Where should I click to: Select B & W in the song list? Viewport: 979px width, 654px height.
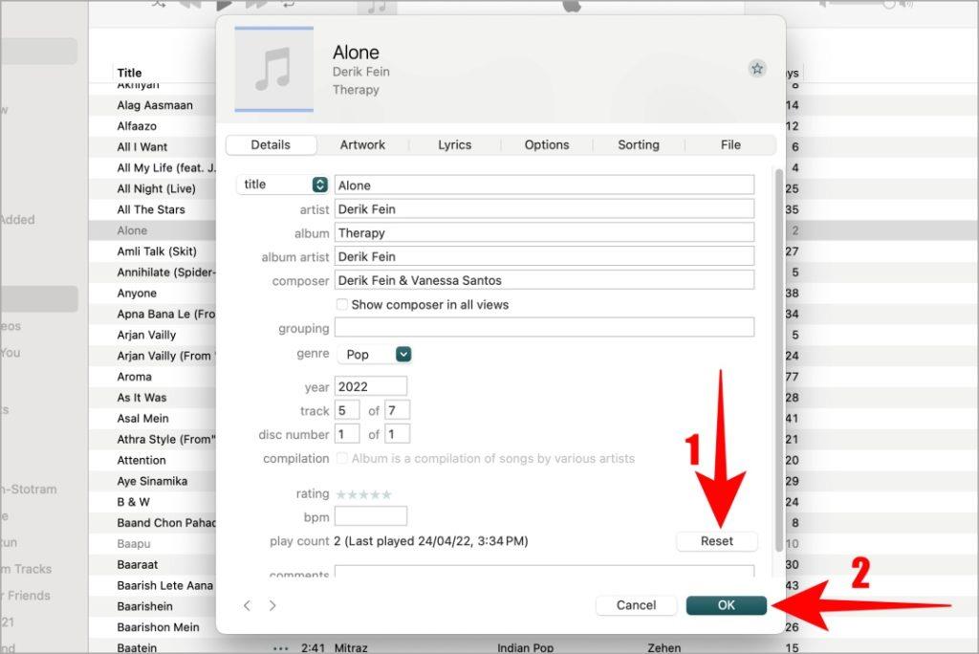click(x=134, y=502)
